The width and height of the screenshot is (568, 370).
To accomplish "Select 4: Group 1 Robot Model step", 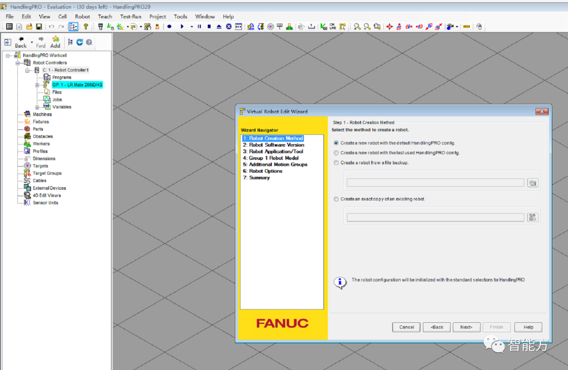I will [271, 158].
